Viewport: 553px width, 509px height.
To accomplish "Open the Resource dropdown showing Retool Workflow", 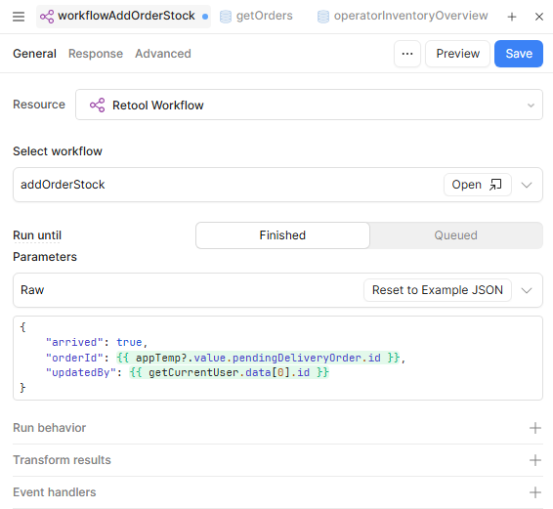I will [309, 105].
